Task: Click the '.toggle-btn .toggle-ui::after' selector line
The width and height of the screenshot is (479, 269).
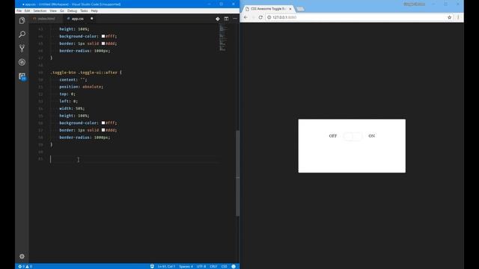Action: coord(86,72)
